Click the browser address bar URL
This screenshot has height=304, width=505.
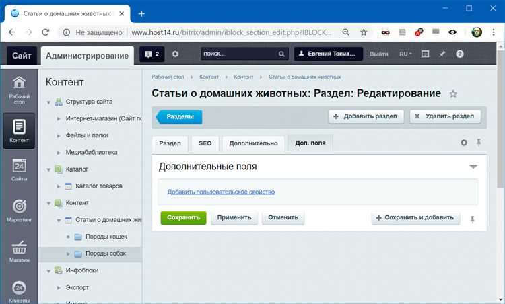click(231, 32)
